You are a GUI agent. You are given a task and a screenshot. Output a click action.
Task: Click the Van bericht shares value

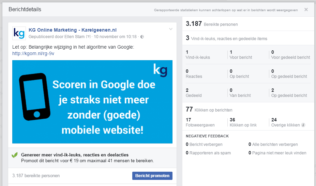(x=240, y=93)
